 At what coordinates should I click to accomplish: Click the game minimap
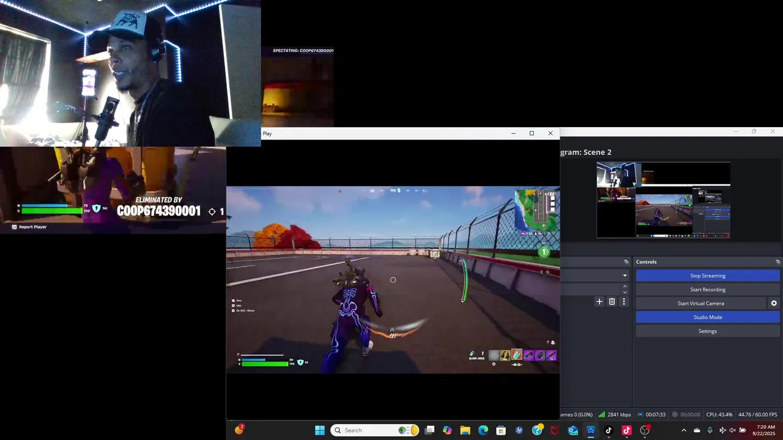click(x=536, y=210)
